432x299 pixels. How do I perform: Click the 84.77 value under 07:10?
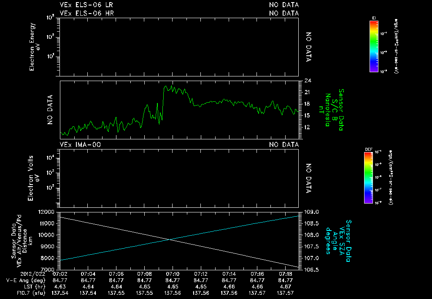(x=173, y=280)
